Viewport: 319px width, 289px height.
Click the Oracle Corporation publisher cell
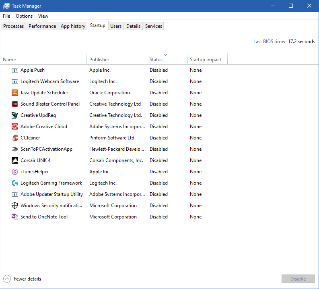point(109,93)
